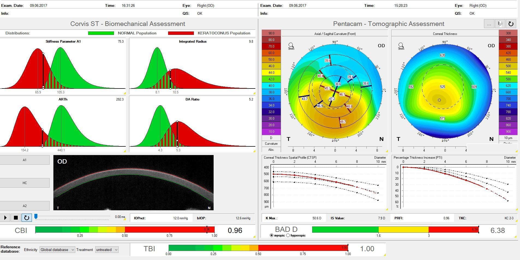This screenshot has height=260, width=520.
Task: Select the myopic radio button under BAD D
Action: pos(271,235)
